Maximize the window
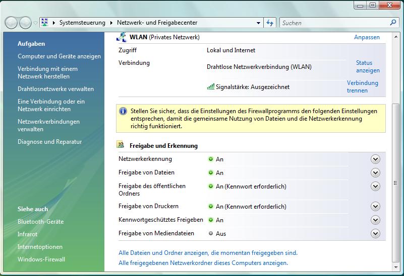This screenshot has width=404, height=276. [x=373, y=5]
